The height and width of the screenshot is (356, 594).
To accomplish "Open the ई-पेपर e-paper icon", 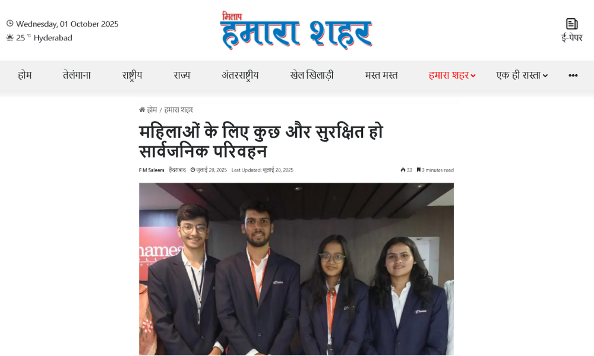I will pos(571,24).
